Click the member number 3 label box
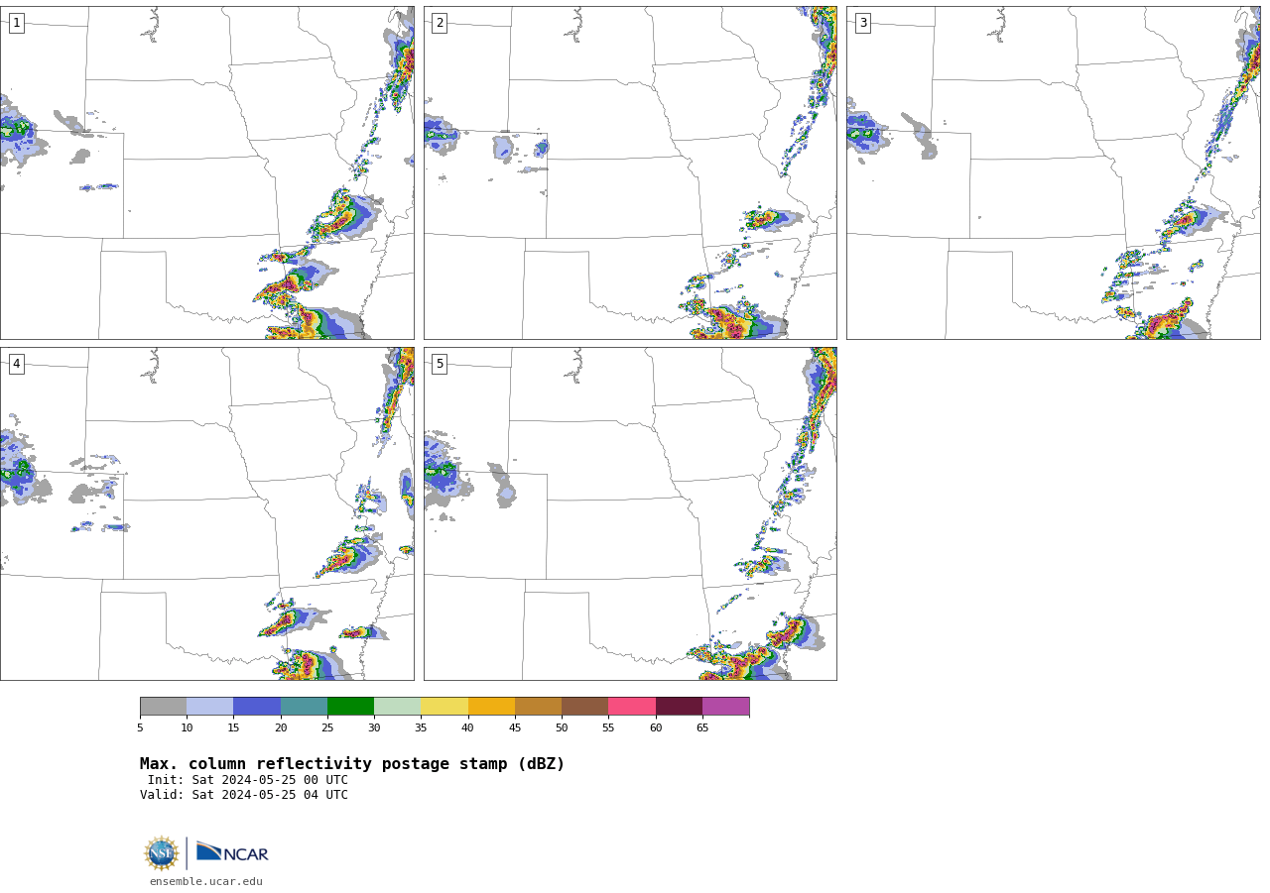This screenshot has height=893, width=1270. 862,23
